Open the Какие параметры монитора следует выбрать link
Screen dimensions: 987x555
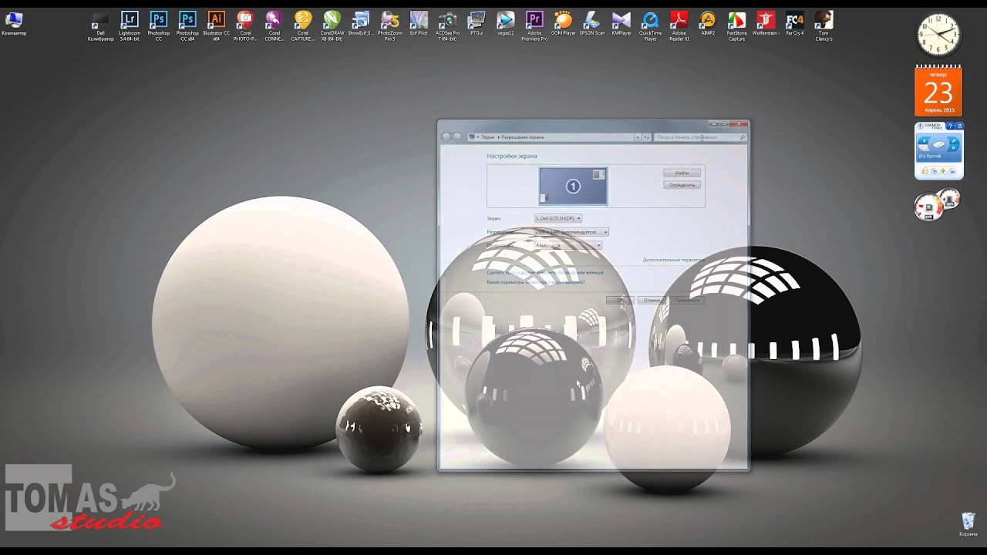(x=535, y=282)
